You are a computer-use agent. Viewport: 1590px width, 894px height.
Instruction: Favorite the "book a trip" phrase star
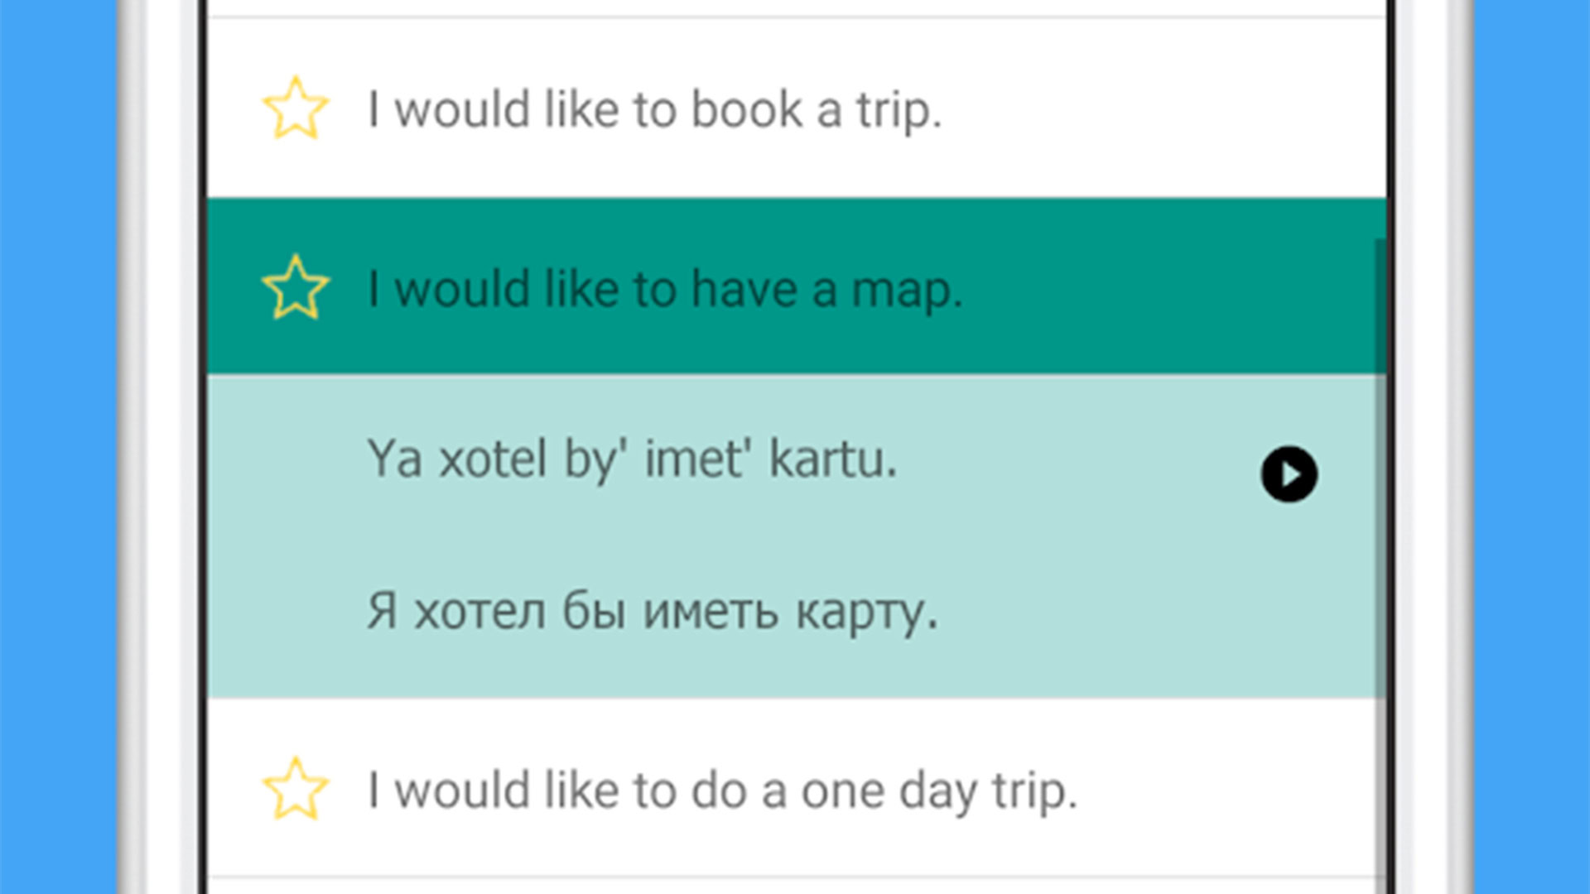pyautogui.click(x=295, y=108)
